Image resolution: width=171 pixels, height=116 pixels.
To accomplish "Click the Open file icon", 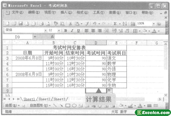I will (14, 24).
